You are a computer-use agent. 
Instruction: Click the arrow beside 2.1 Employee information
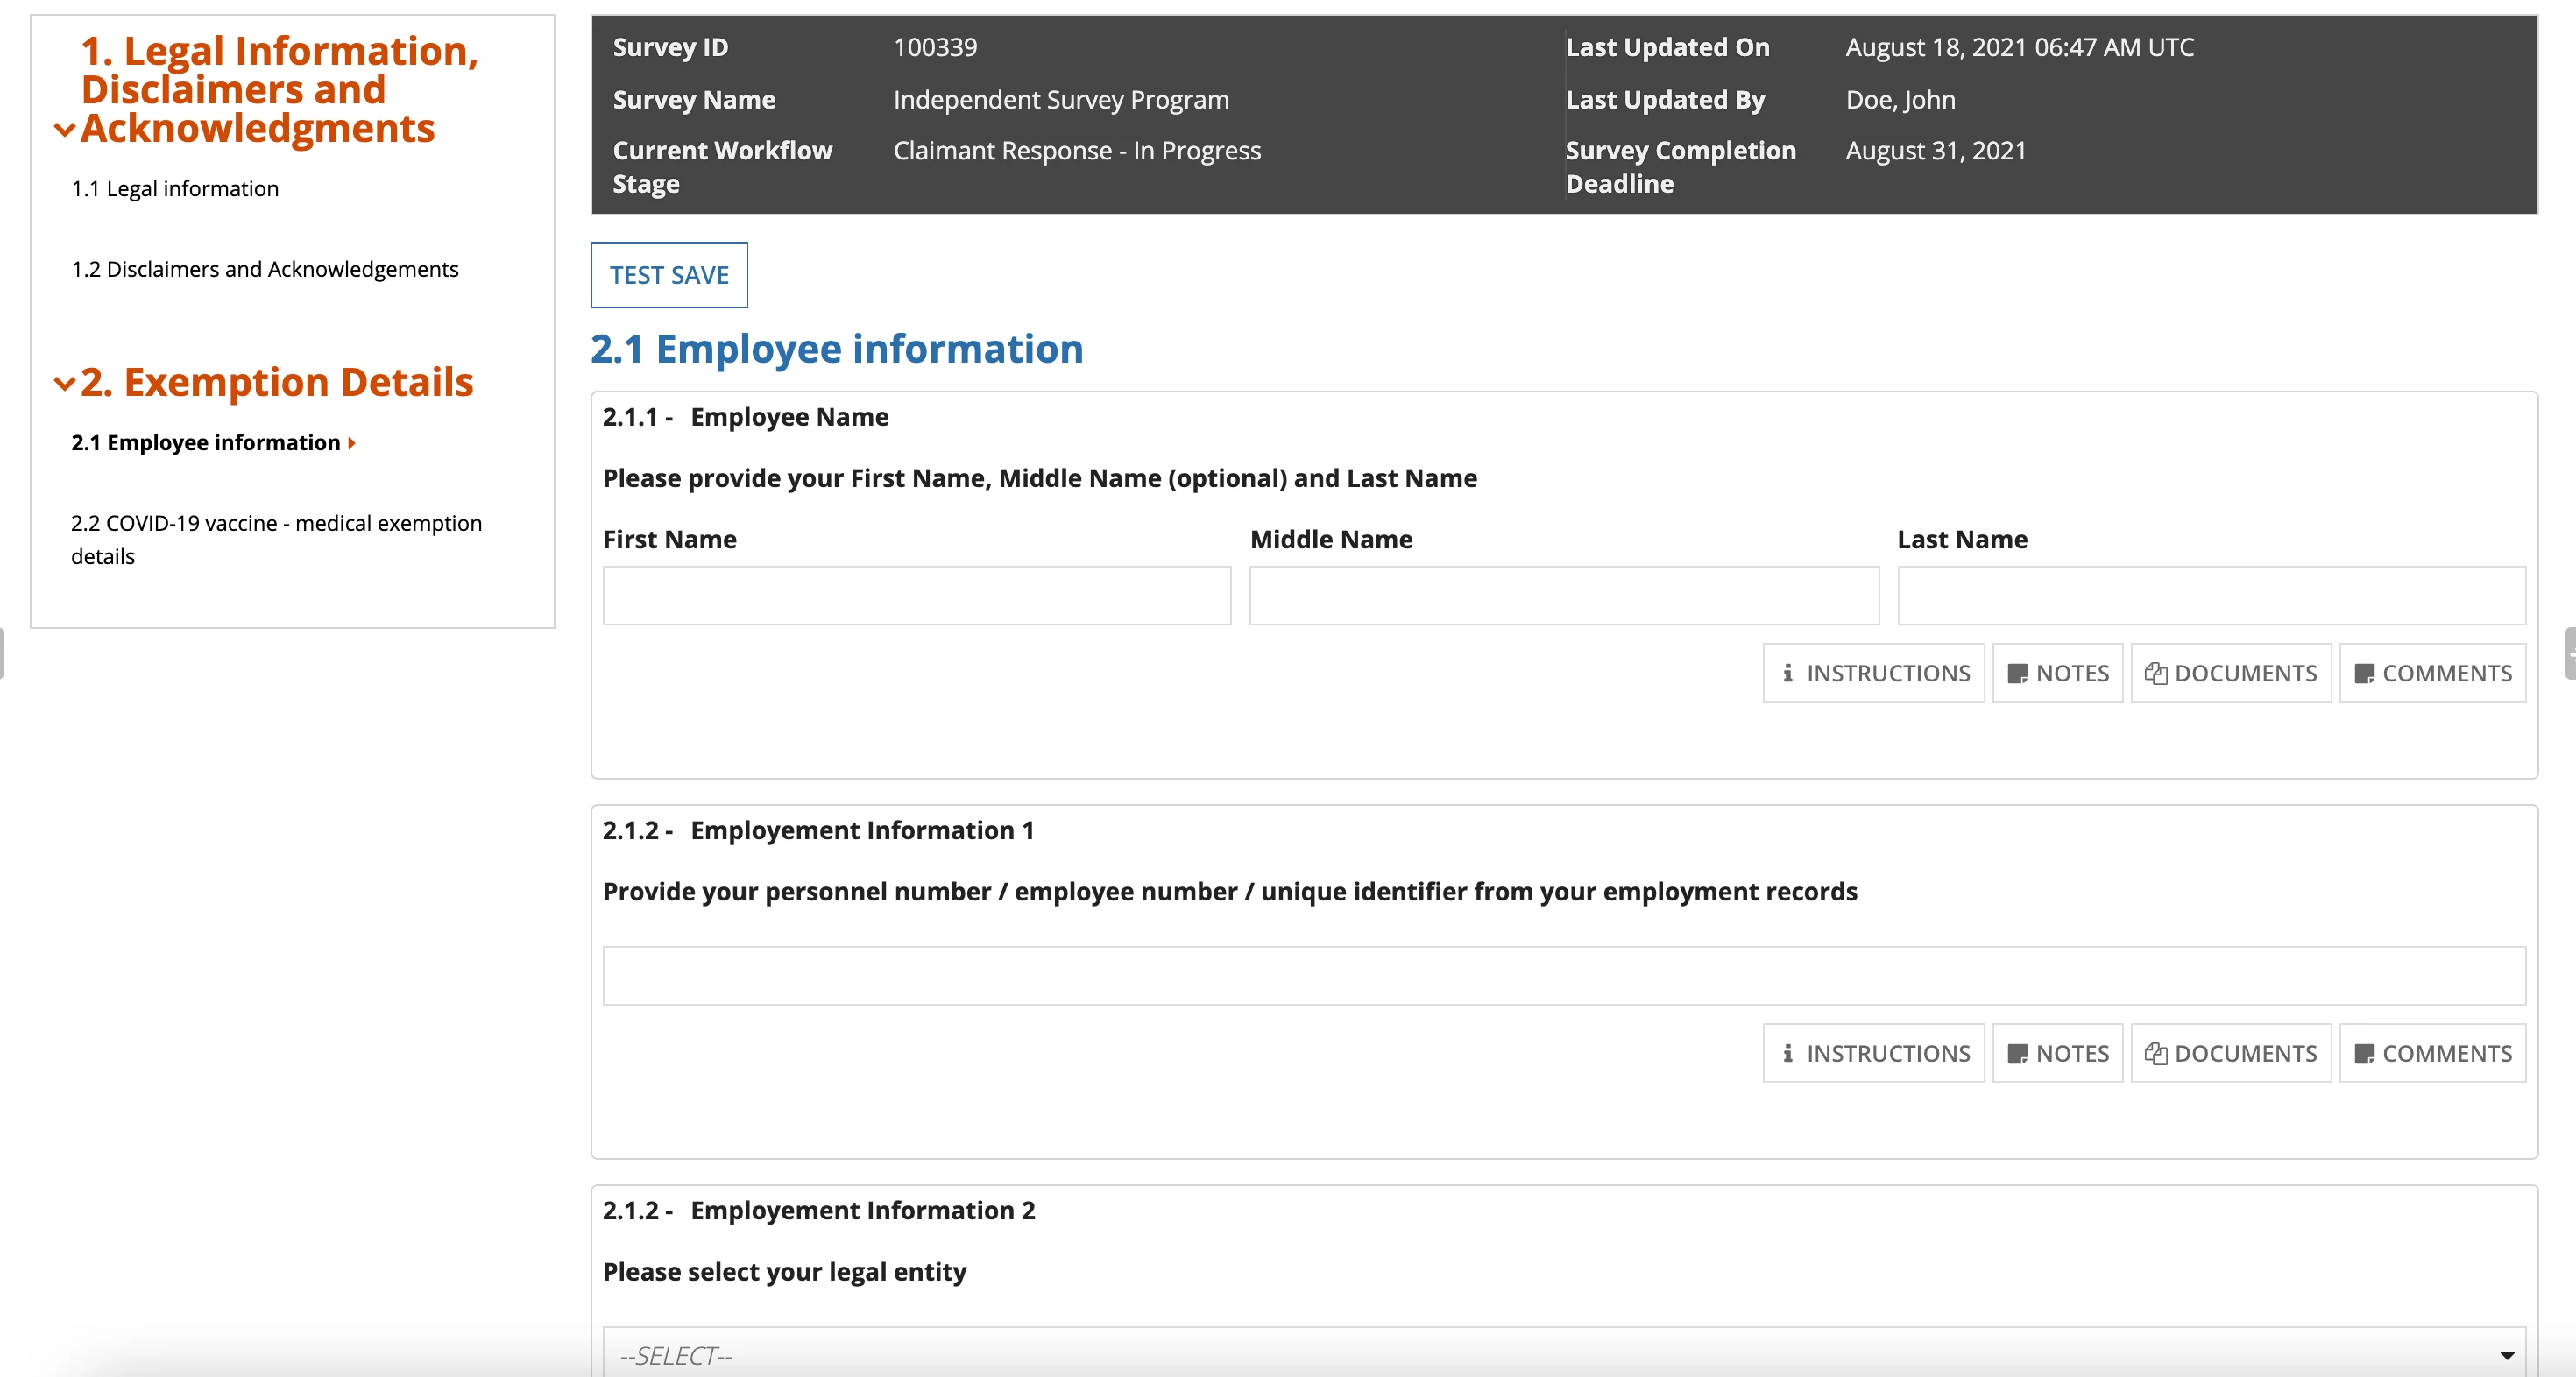(352, 443)
